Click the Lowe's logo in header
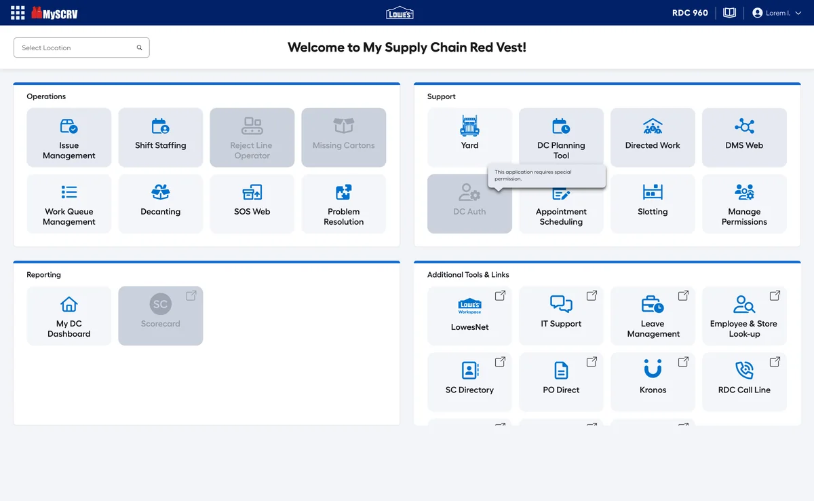This screenshot has width=814, height=501. click(400, 13)
